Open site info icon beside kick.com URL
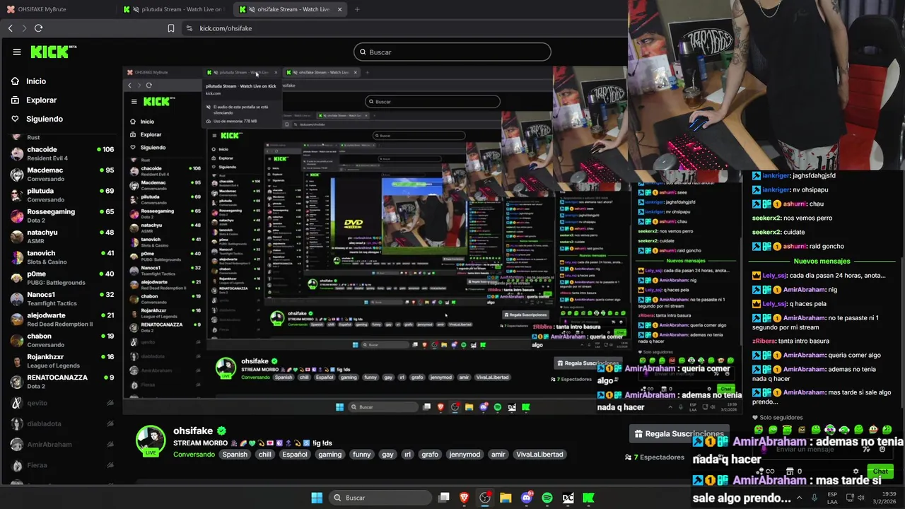Image resolution: width=905 pixels, height=509 pixels. 189,28
